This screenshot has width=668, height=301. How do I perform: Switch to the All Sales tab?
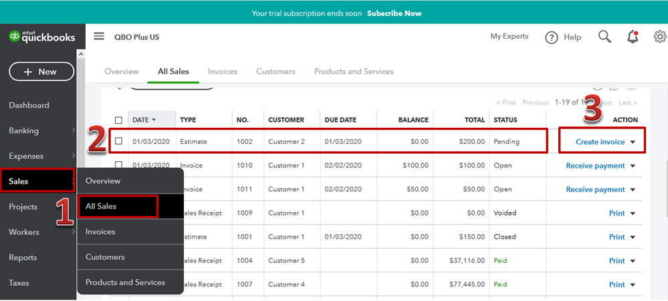coord(173,72)
